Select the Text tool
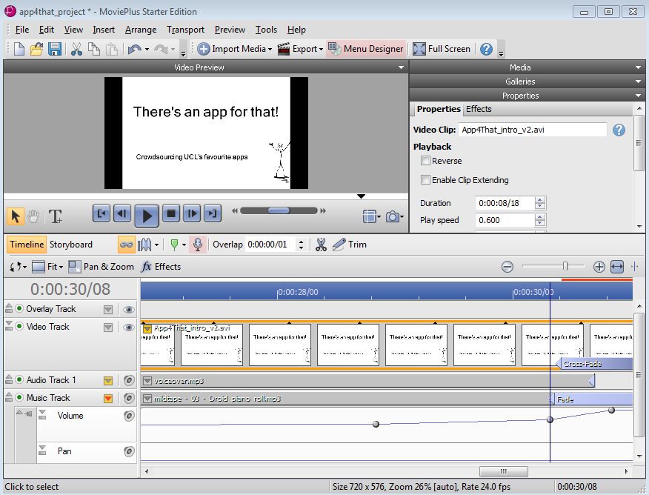The image size is (649, 495). tap(55, 216)
